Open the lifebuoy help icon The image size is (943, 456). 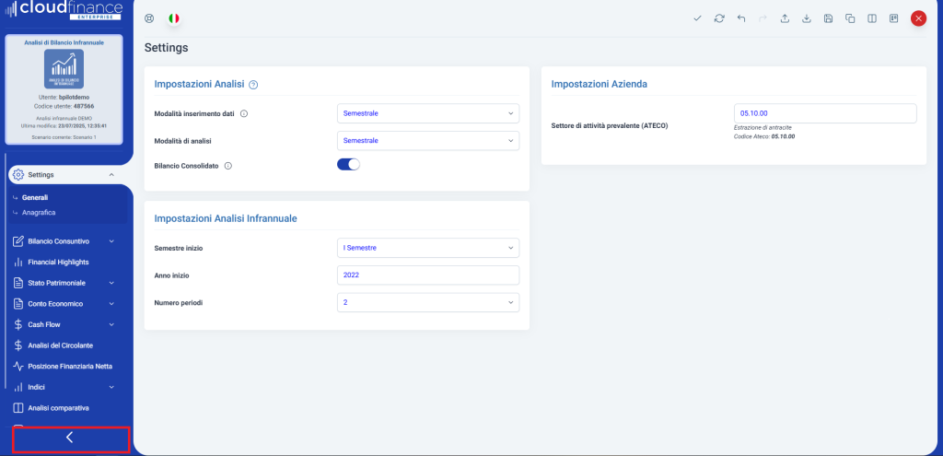coord(149,18)
